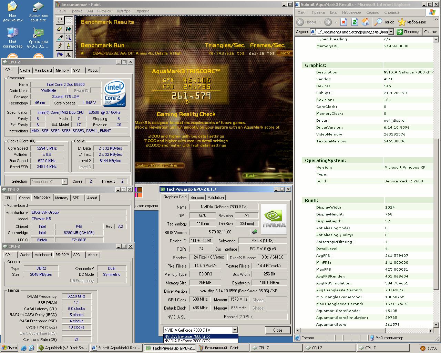441x353 pixels.
Task: Expand the Processor #1 selection dropdown
Action: tap(64, 182)
